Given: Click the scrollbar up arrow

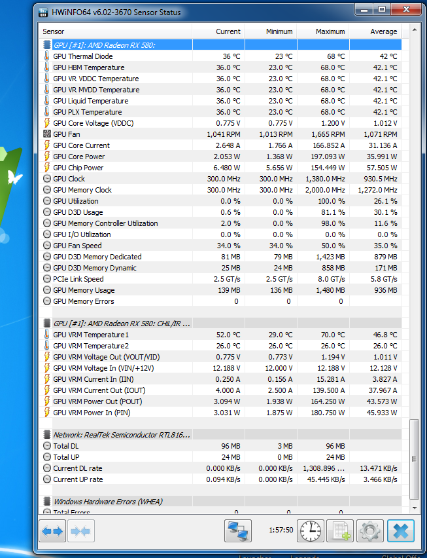Looking at the screenshot, I should tap(414, 29).
